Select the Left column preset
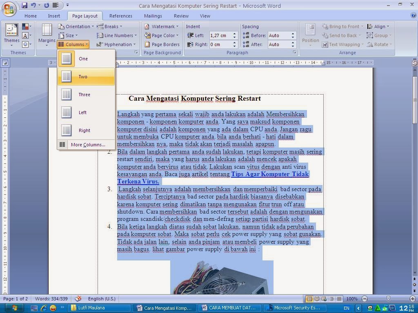Viewport: 418px width, 313px height. (x=86, y=112)
